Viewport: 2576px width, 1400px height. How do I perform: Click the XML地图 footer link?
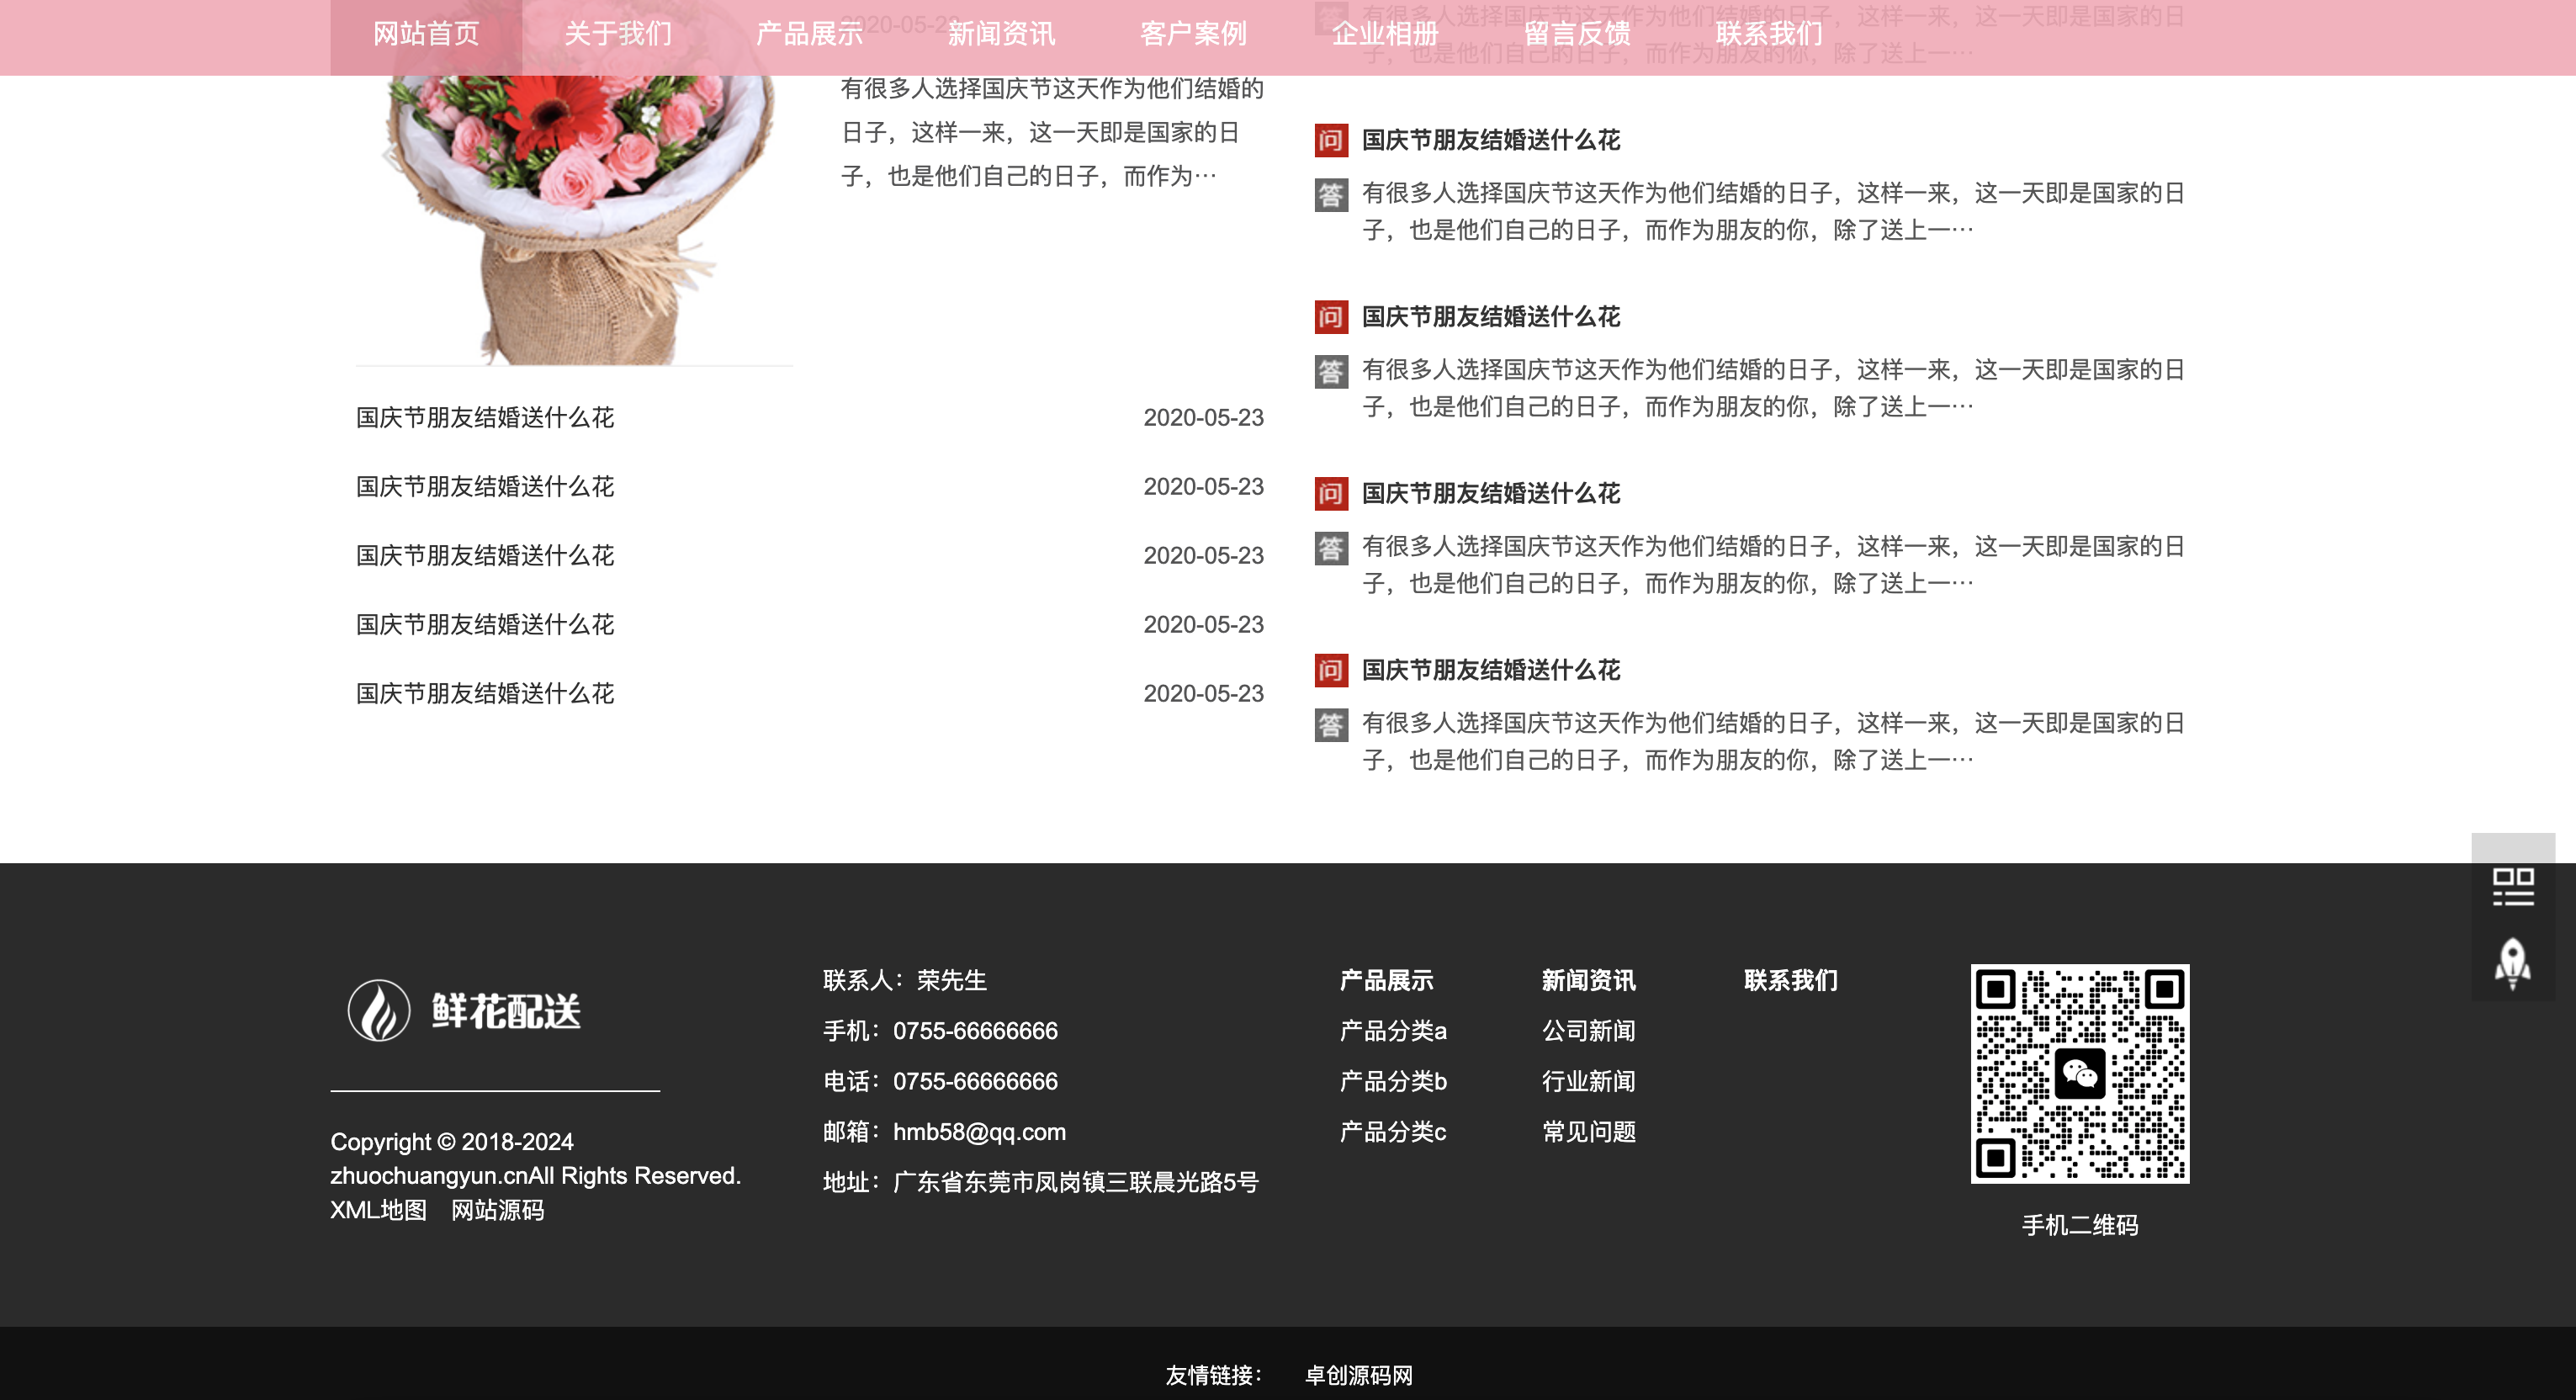point(378,1209)
